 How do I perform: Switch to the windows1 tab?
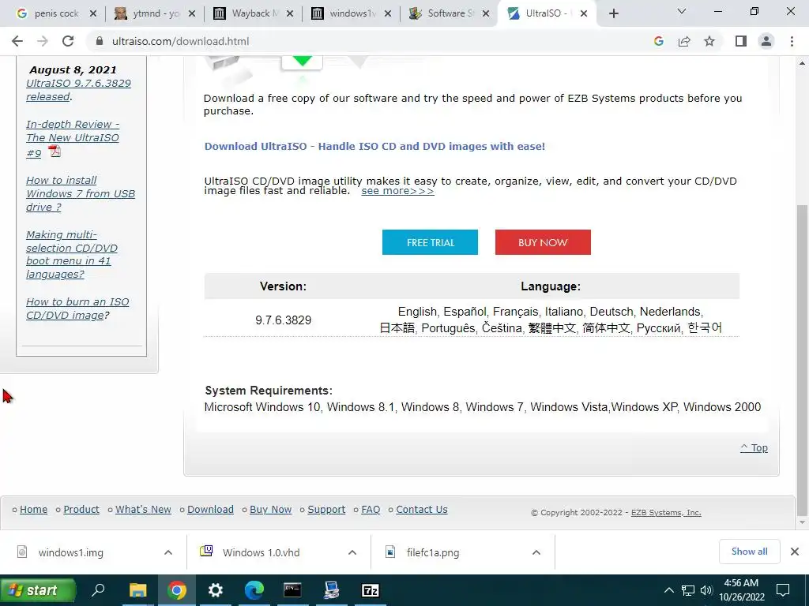tap(350, 13)
